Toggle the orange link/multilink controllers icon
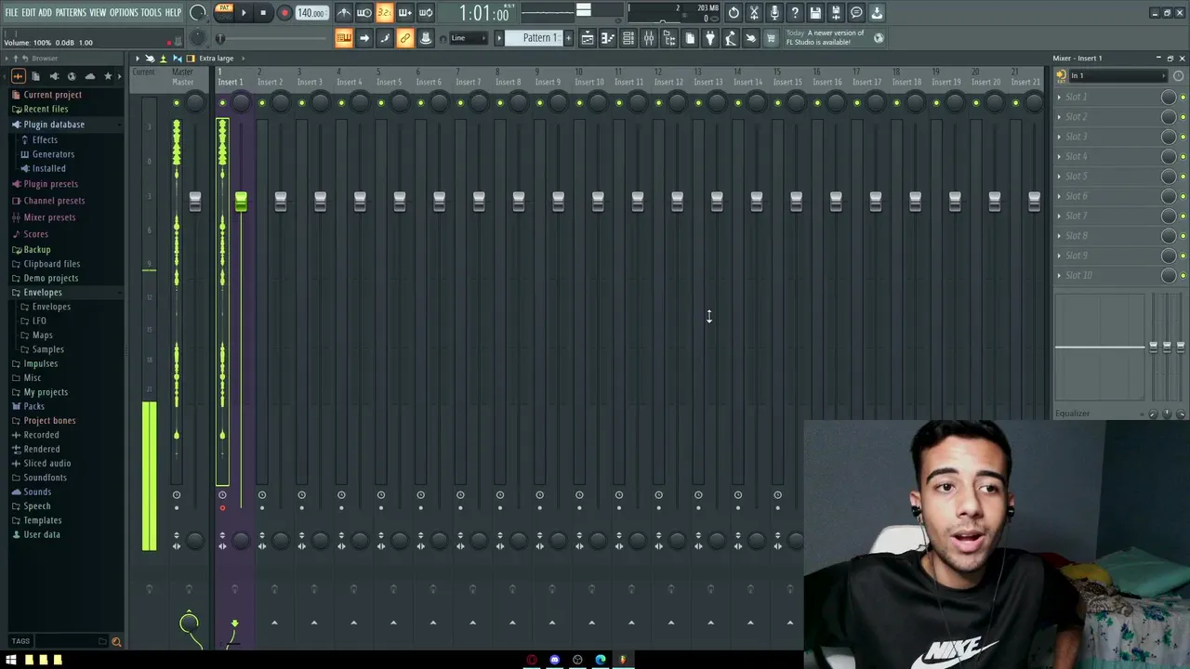This screenshot has height=669, width=1190. (405, 38)
